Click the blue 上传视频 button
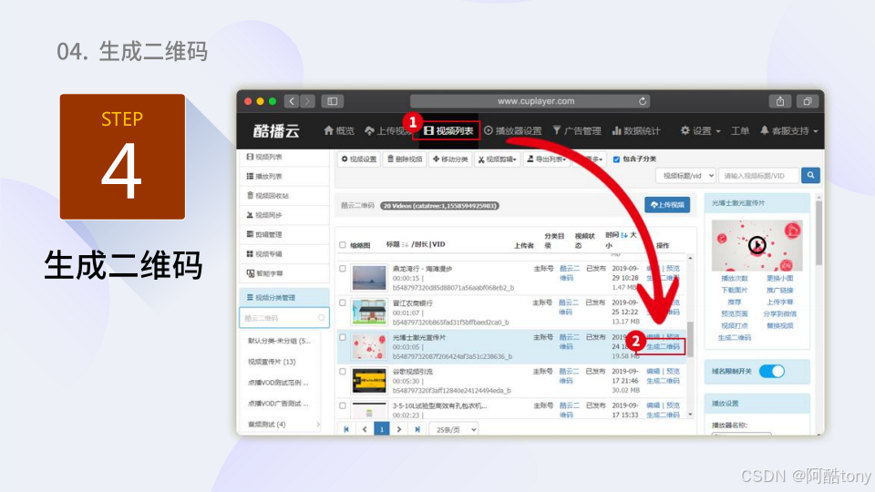The image size is (875, 492). [667, 205]
